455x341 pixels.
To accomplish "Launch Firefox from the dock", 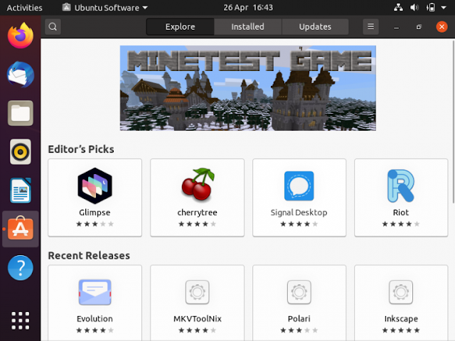I will click(21, 36).
